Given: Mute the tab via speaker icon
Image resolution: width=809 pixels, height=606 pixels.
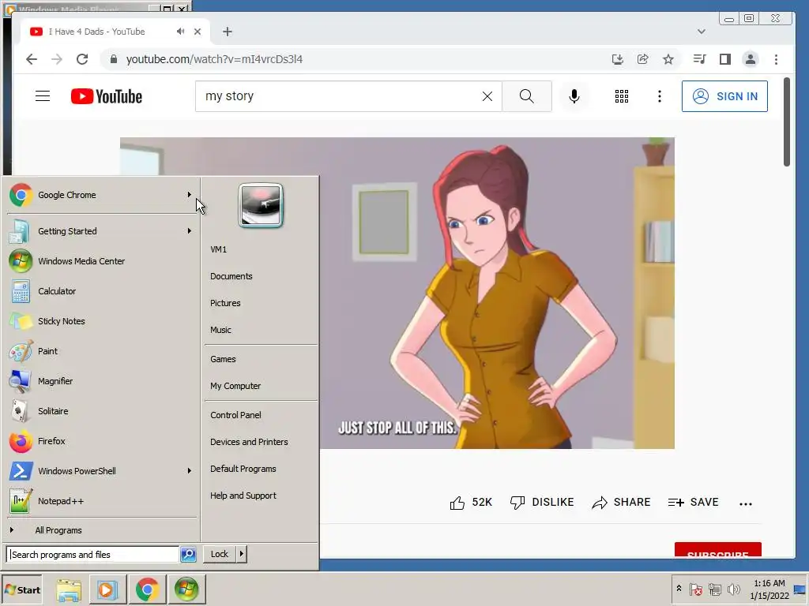Looking at the screenshot, I should click(180, 32).
